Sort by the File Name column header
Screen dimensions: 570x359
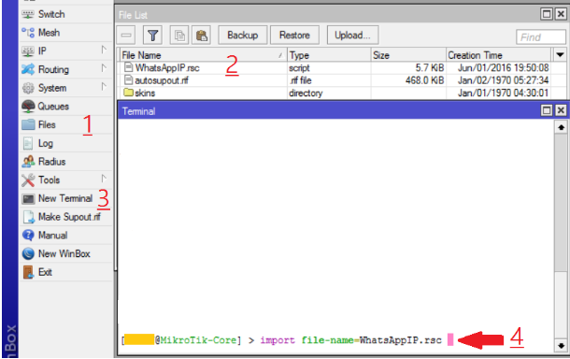pyautogui.click(x=203, y=55)
